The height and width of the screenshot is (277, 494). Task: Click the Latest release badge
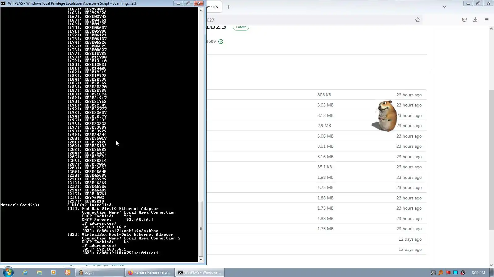pyautogui.click(x=241, y=27)
